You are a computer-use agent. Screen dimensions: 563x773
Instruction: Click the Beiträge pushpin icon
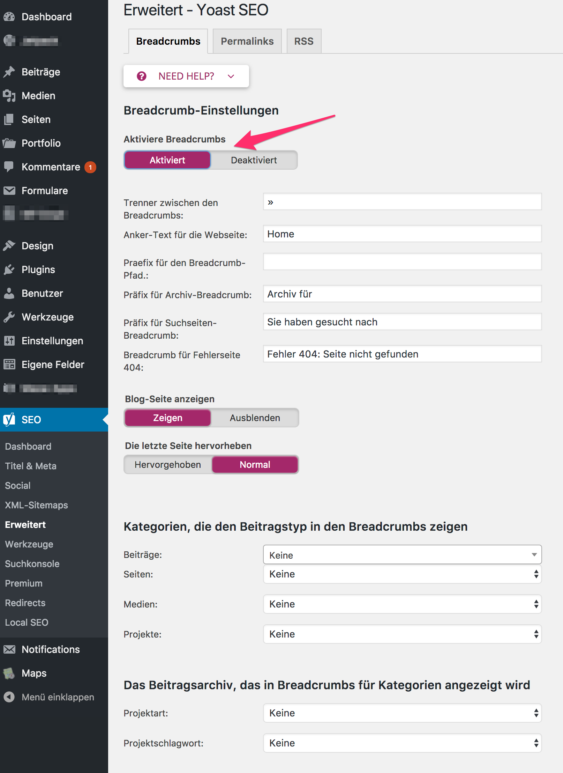9,72
